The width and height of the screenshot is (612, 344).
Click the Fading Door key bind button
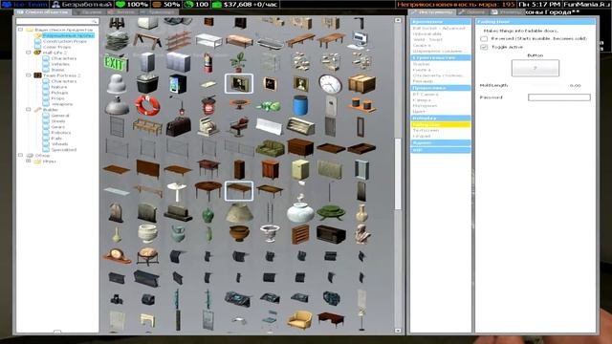click(535, 68)
